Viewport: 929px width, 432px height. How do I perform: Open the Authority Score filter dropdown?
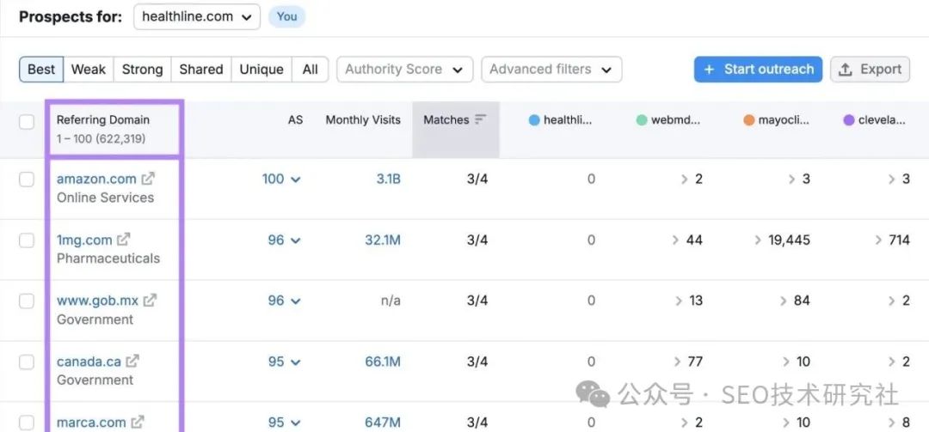404,70
